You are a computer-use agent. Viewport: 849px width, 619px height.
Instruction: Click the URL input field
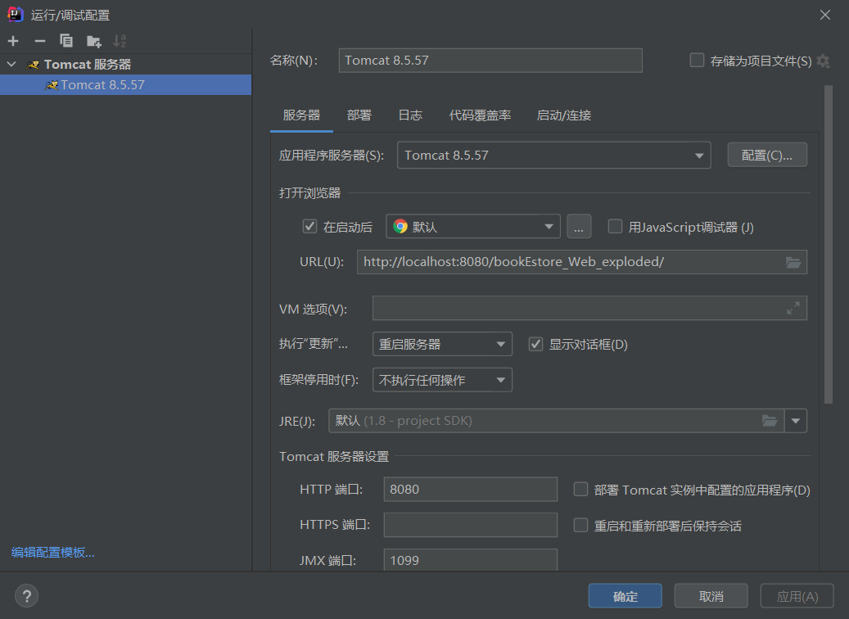[582, 262]
